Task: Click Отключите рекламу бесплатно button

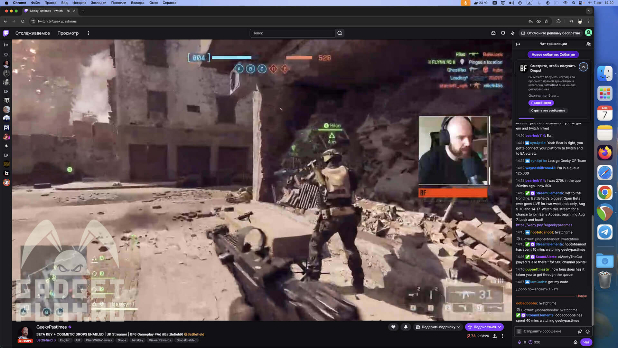Action: pos(551,33)
